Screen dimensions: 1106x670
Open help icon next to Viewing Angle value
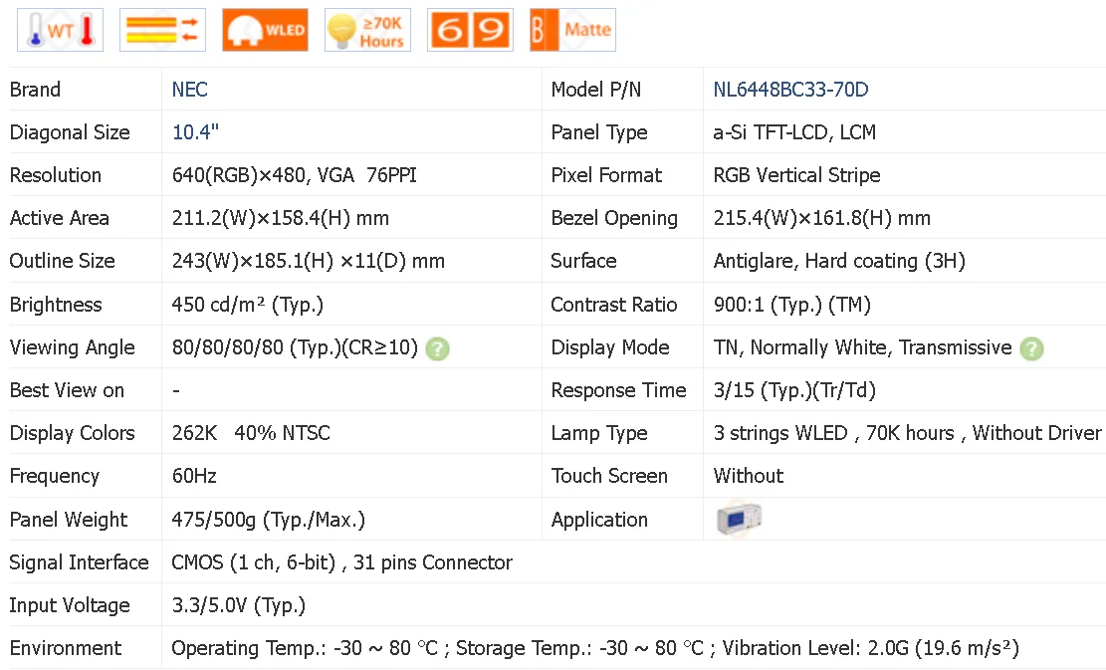(x=437, y=348)
